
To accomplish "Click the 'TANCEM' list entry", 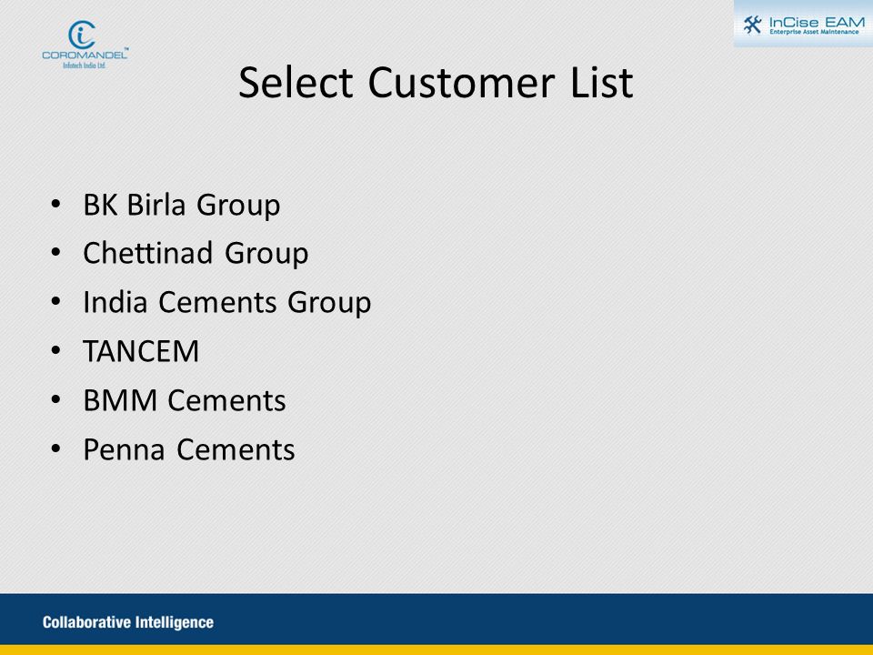I will pos(141,351).
